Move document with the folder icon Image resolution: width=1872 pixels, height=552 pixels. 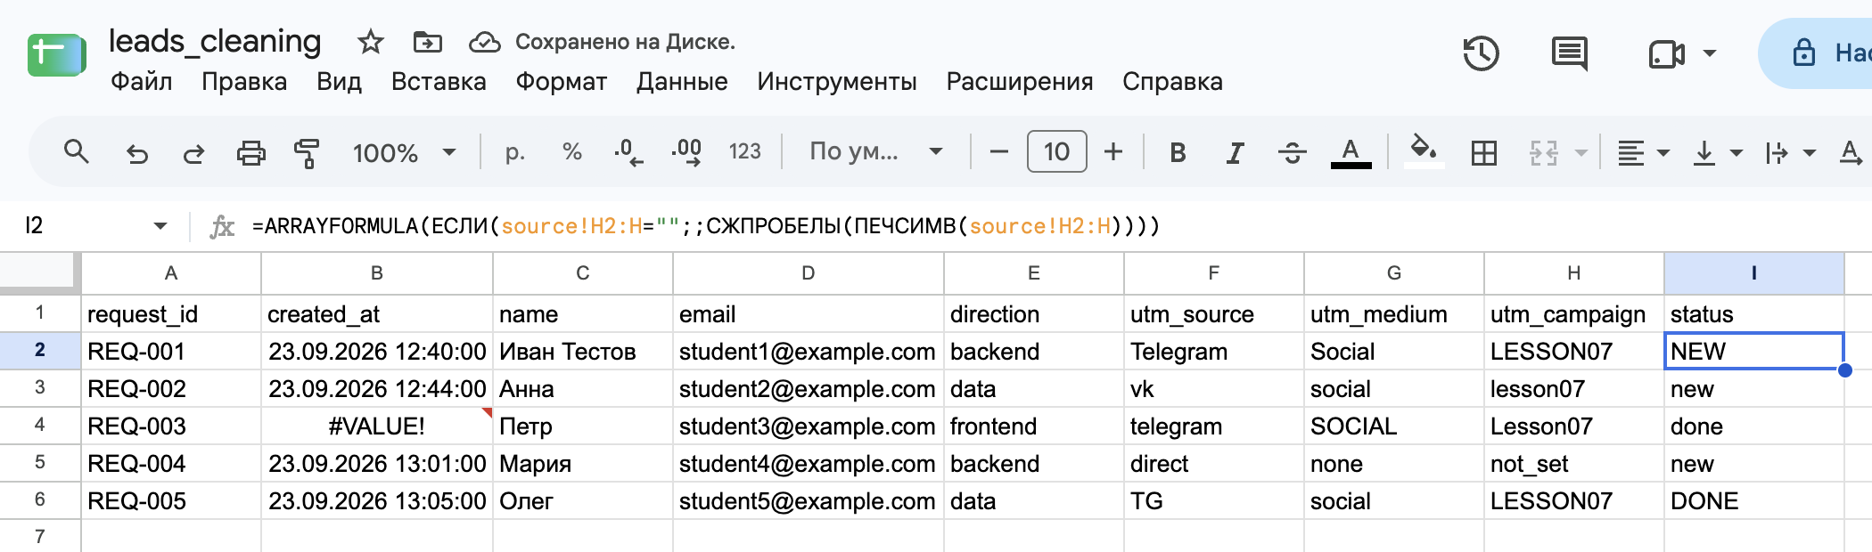click(428, 42)
